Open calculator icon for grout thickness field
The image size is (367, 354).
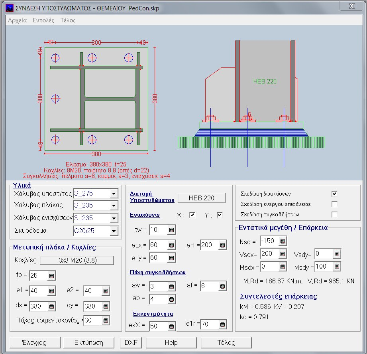pos(105,320)
